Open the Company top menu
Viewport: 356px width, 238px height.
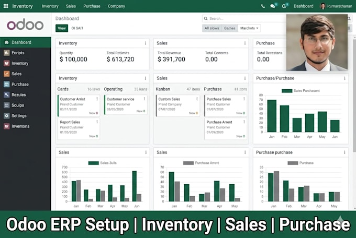116,6
